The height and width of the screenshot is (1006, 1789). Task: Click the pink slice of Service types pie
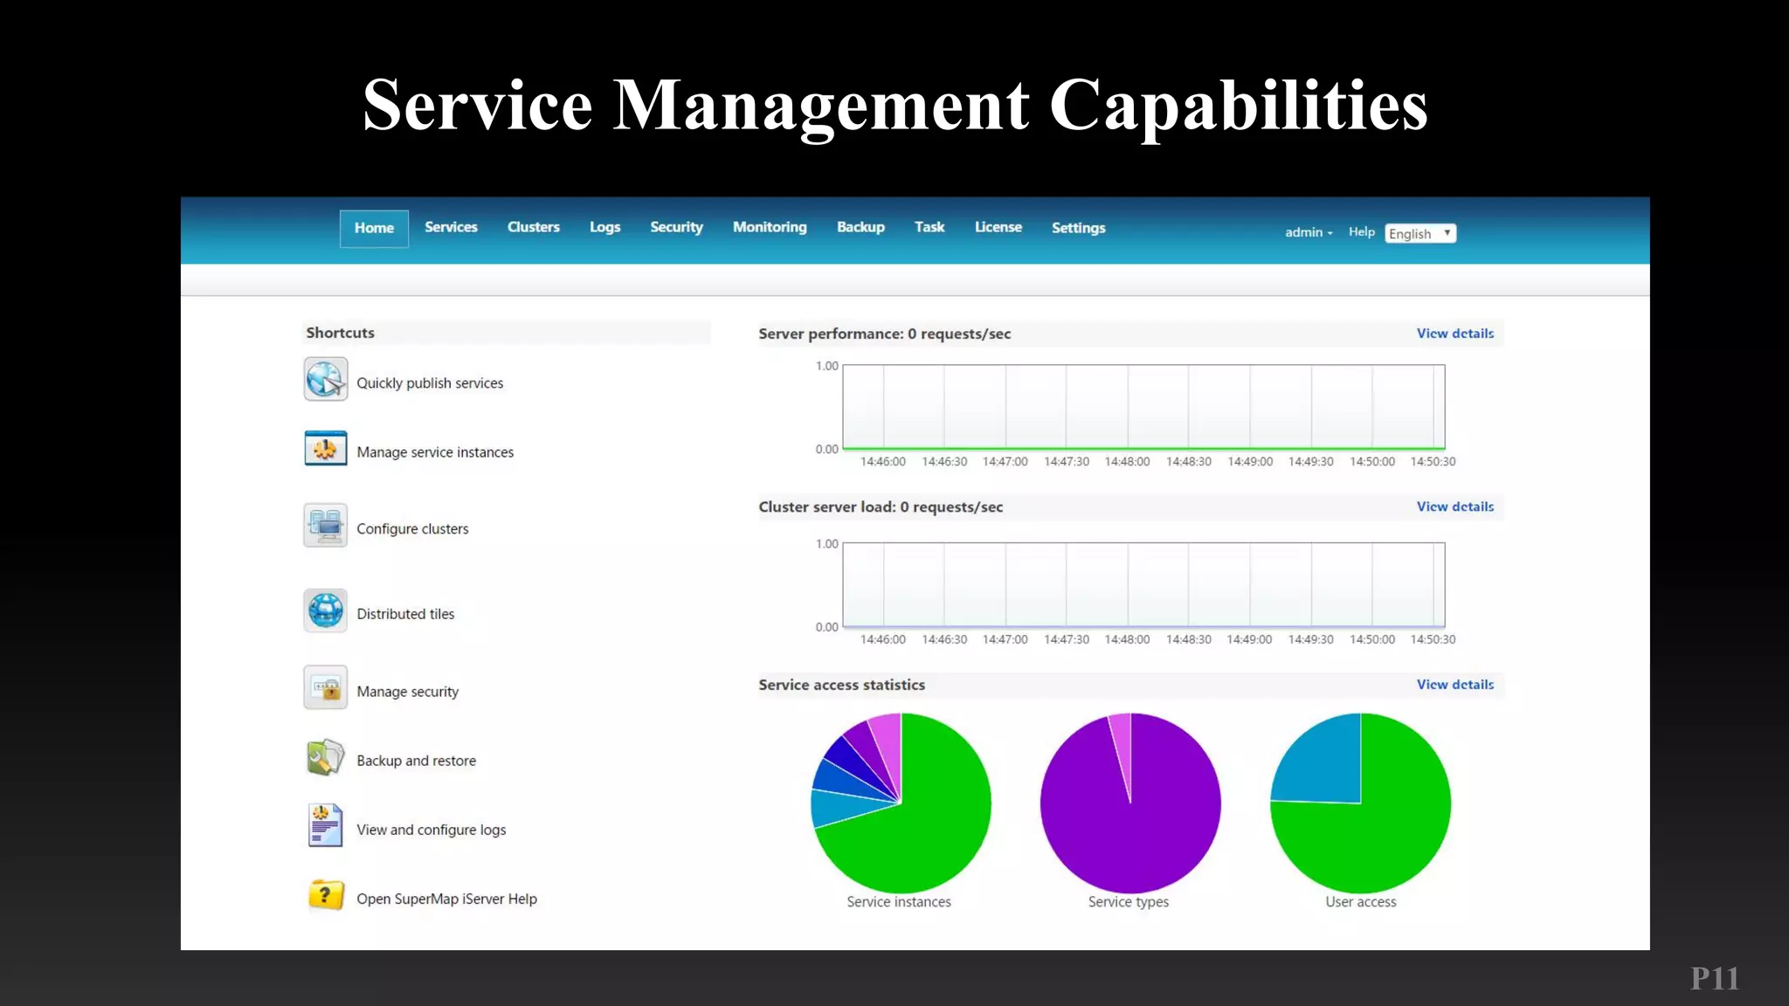1122,742
